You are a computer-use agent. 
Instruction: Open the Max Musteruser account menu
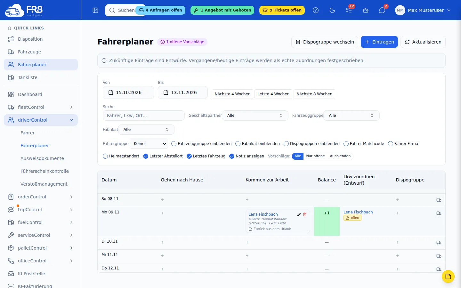pyautogui.click(x=423, y=10)
